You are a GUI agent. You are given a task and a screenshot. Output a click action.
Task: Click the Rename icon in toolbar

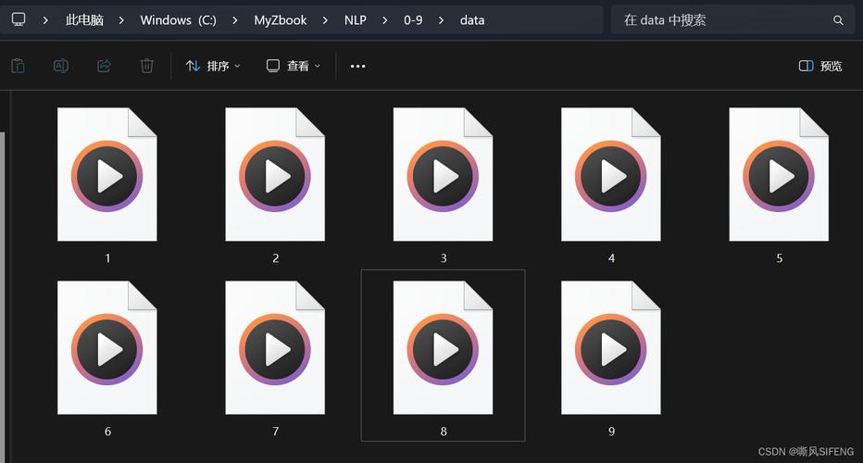coord(60,66)
